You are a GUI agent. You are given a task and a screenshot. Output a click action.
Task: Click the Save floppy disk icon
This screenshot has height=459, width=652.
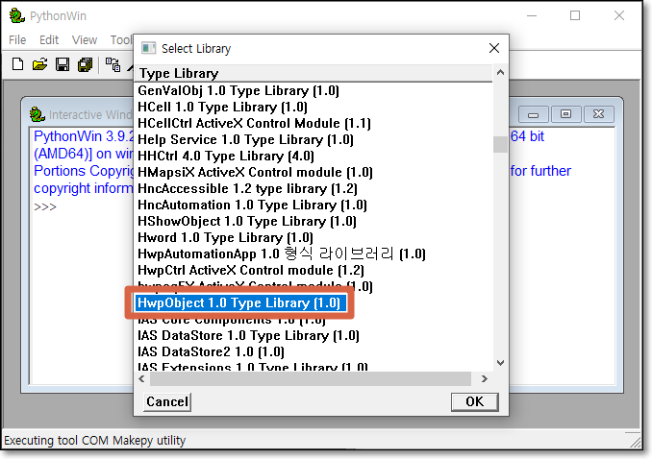pos(63,64)
